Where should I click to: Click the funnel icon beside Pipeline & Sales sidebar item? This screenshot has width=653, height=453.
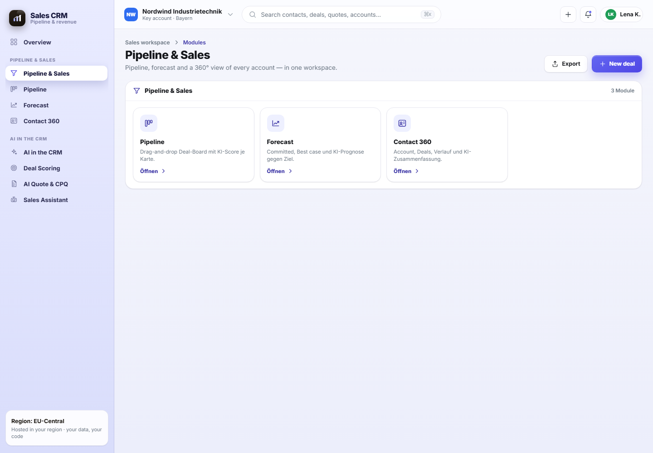click(x=14, y=73)
